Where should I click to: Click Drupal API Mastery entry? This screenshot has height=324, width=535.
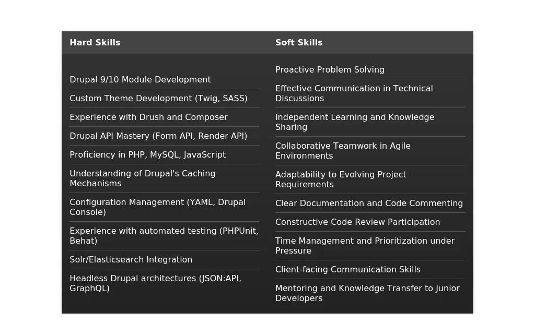(x=158, y=136)
